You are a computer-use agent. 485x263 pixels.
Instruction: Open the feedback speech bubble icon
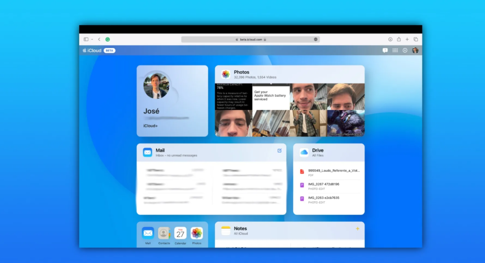[x=385, y=50]
